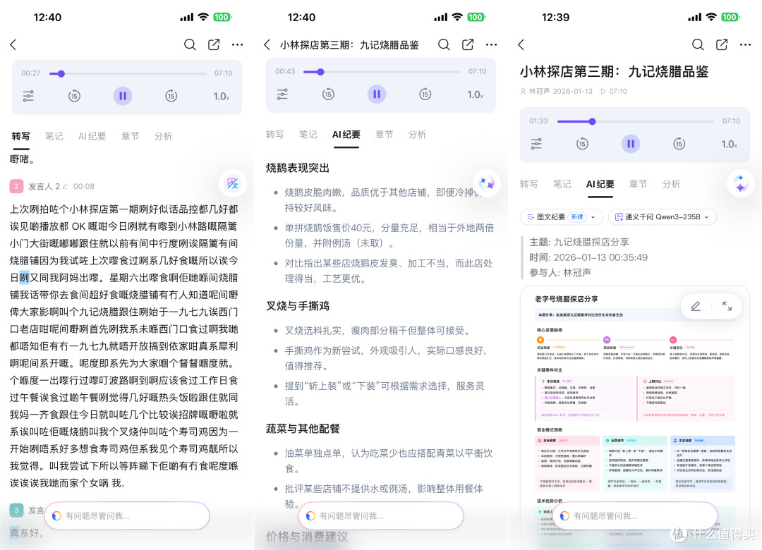The image size is (762, 550).
Task: Skip forward 15 seconds in left player
Action: [x=171, y=96]
